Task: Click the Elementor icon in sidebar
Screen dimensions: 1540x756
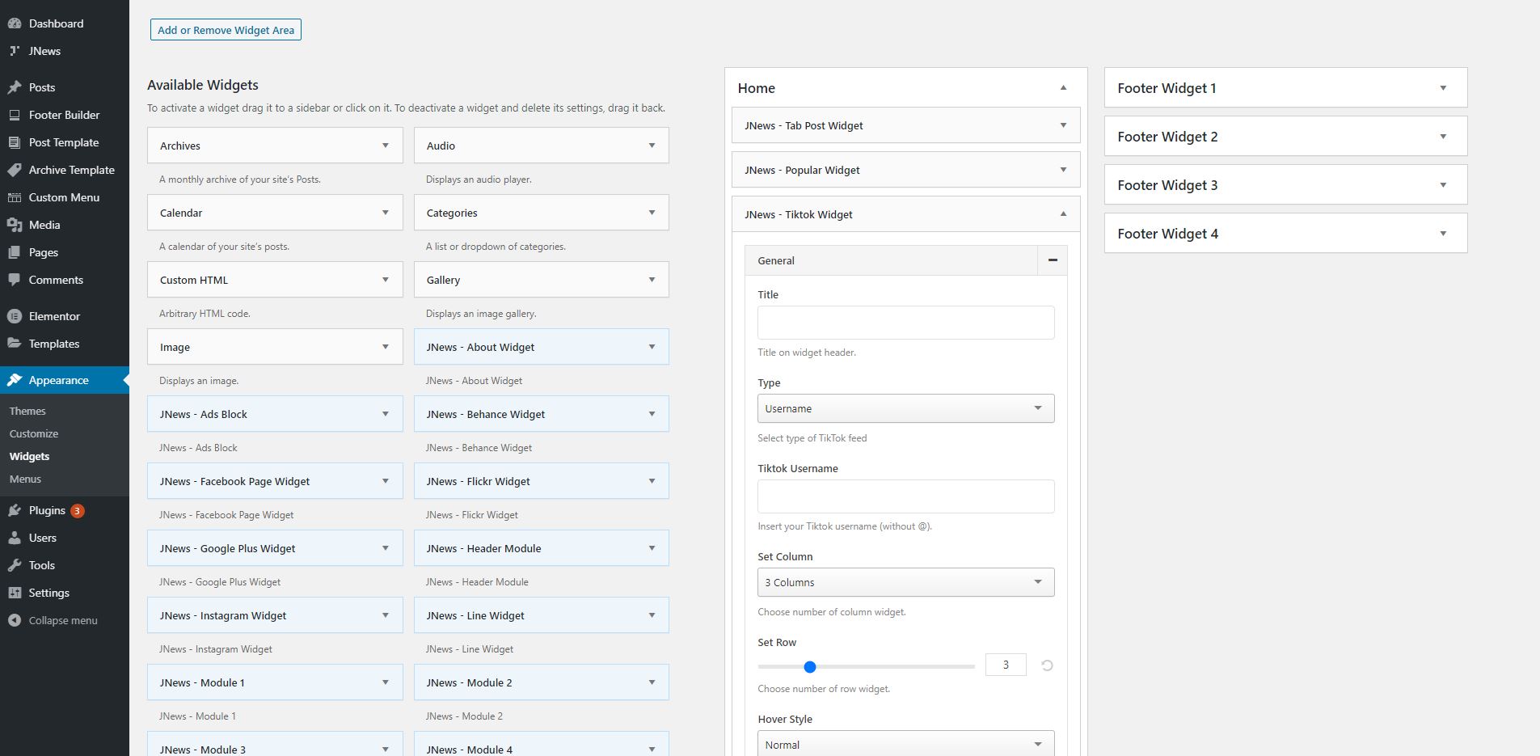Action: (x=15, y=316)
